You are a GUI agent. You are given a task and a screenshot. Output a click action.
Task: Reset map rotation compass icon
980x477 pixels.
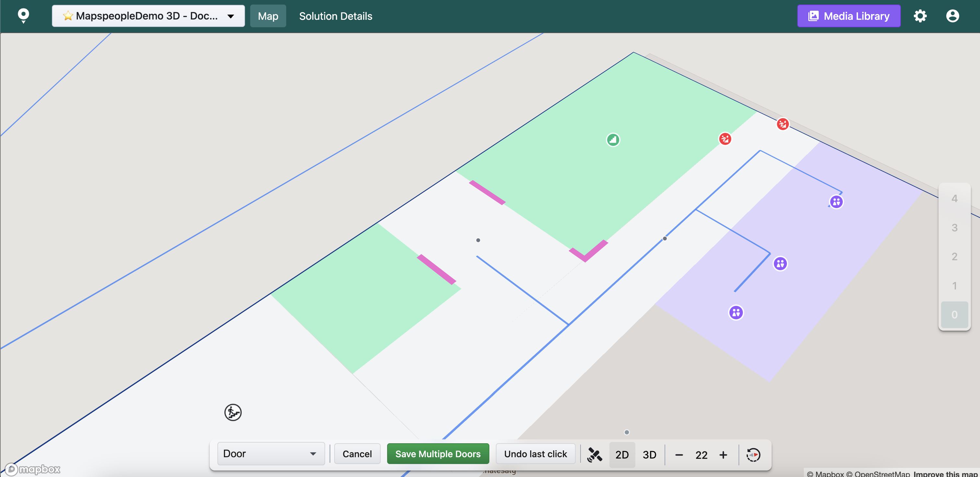[753, 455]
